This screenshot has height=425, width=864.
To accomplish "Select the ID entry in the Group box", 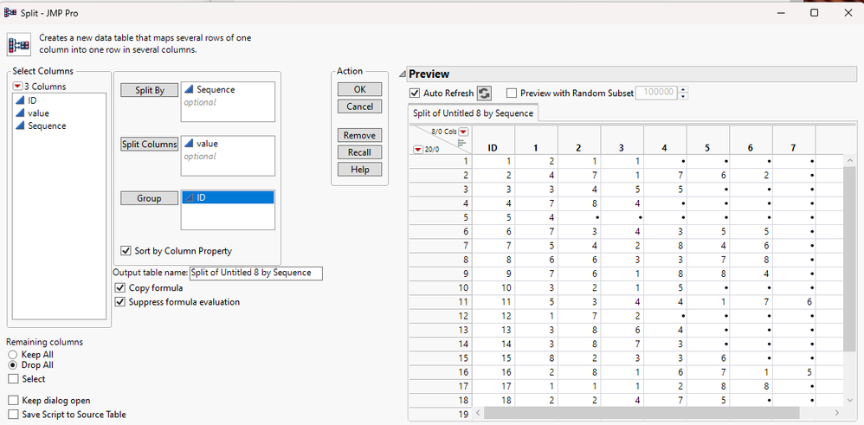I will [x=229, y=197].
